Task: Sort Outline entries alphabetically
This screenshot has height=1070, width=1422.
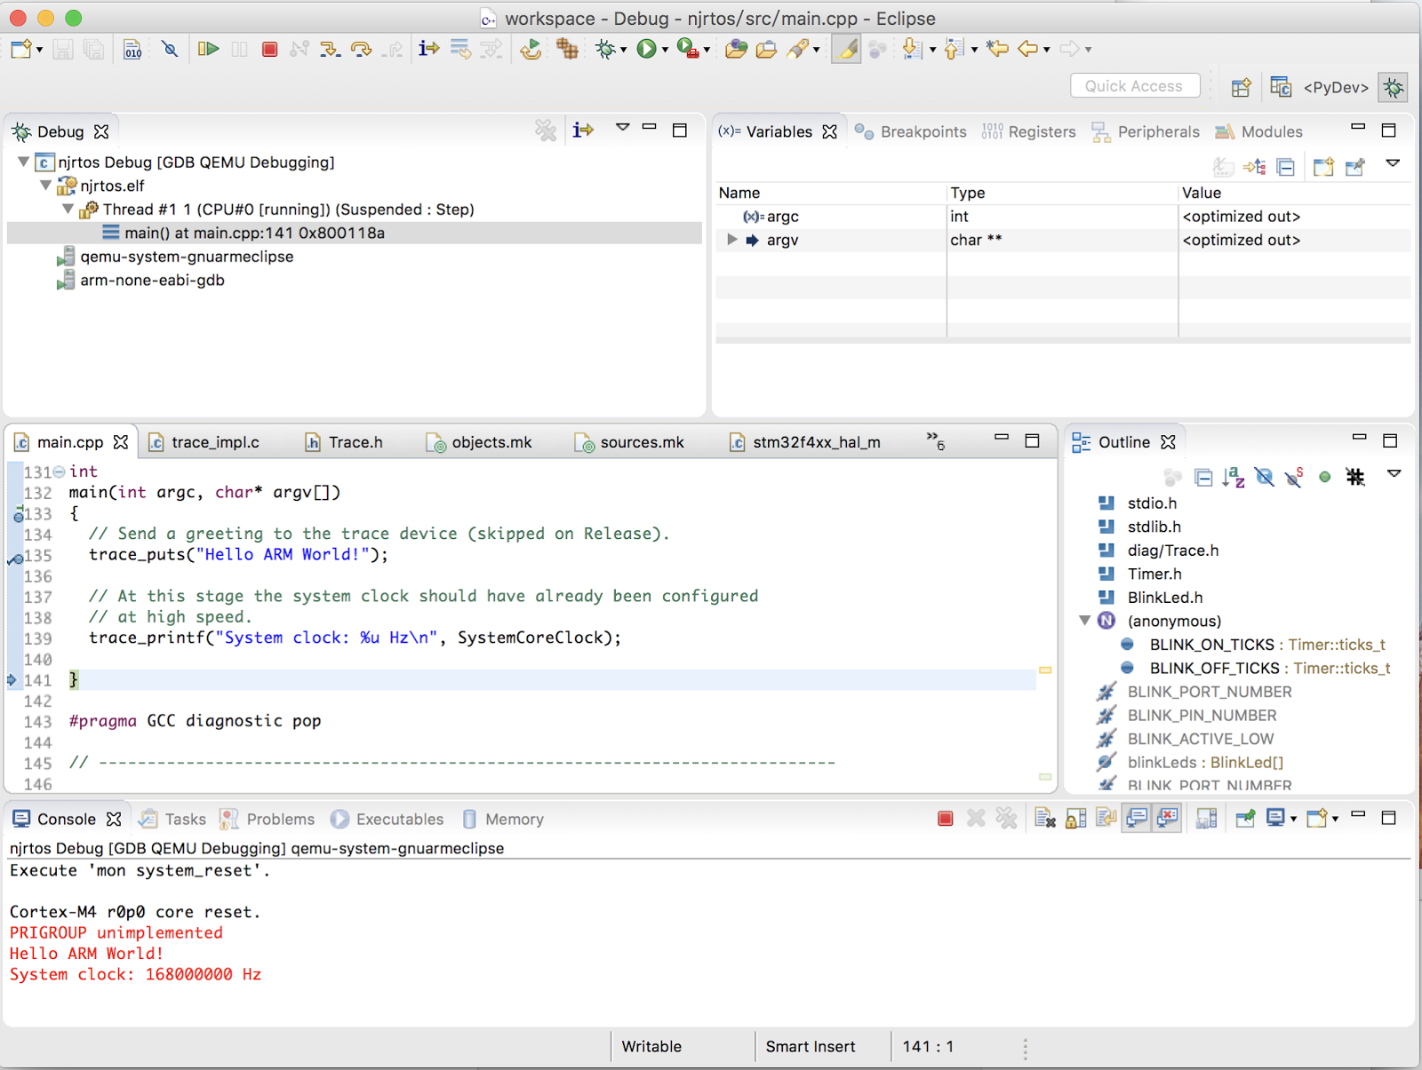Action: pyautogui.click(x=1234, y=477)
